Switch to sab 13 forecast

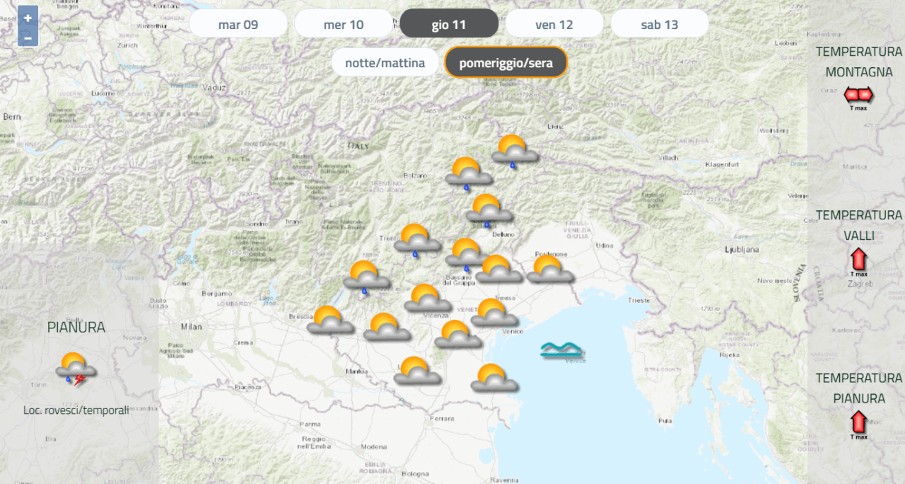pyautogui.click(x=660, y=25)
